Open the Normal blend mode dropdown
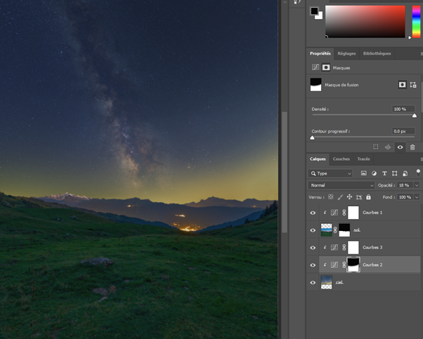The image size is (423, 339). click(x=341, y=185)
